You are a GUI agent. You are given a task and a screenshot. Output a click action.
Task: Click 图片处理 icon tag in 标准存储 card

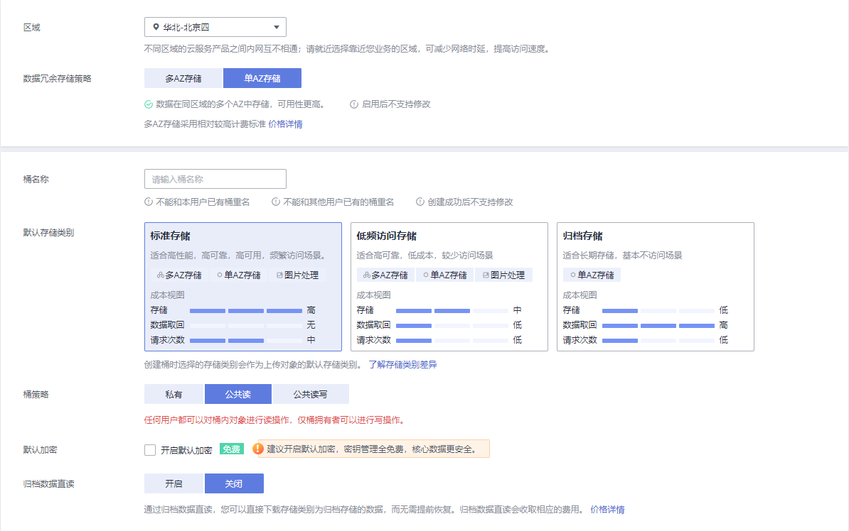pyautogui.click(x=279, y=275)
